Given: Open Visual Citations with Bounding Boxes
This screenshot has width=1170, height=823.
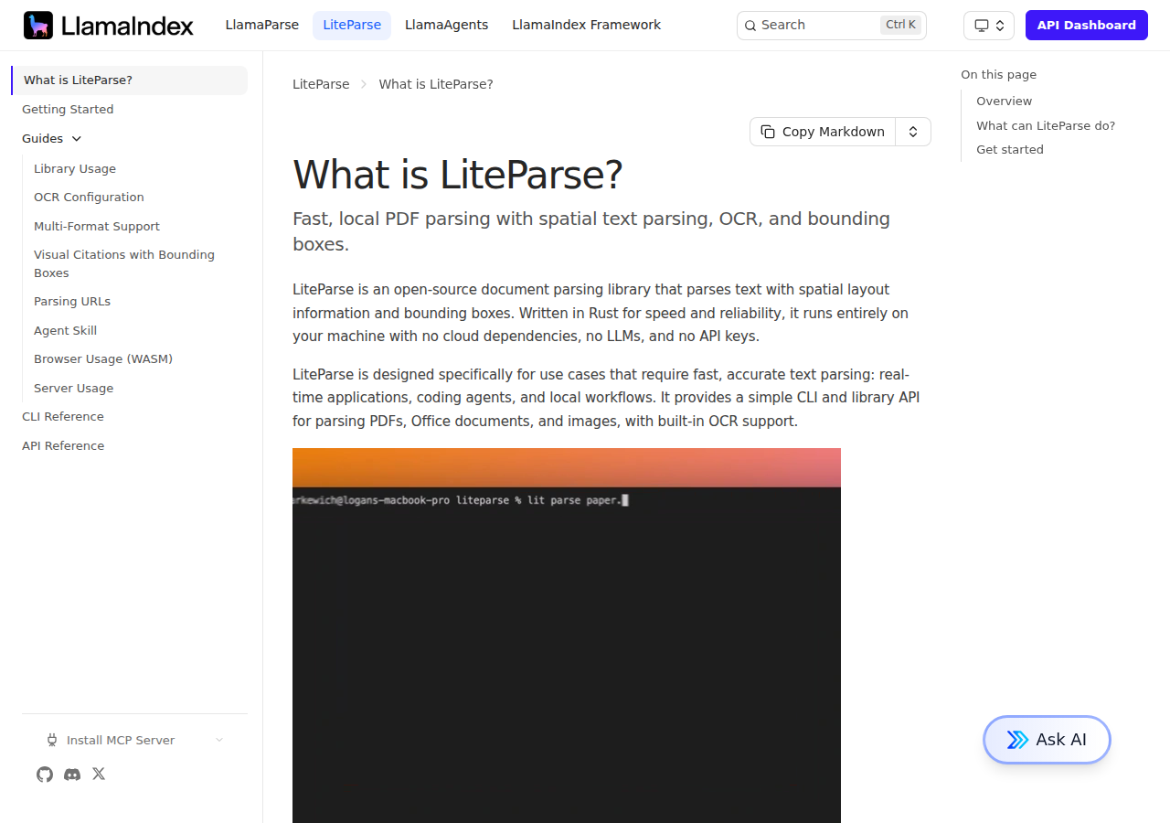Looking at the screenshot, I should 124,264.
